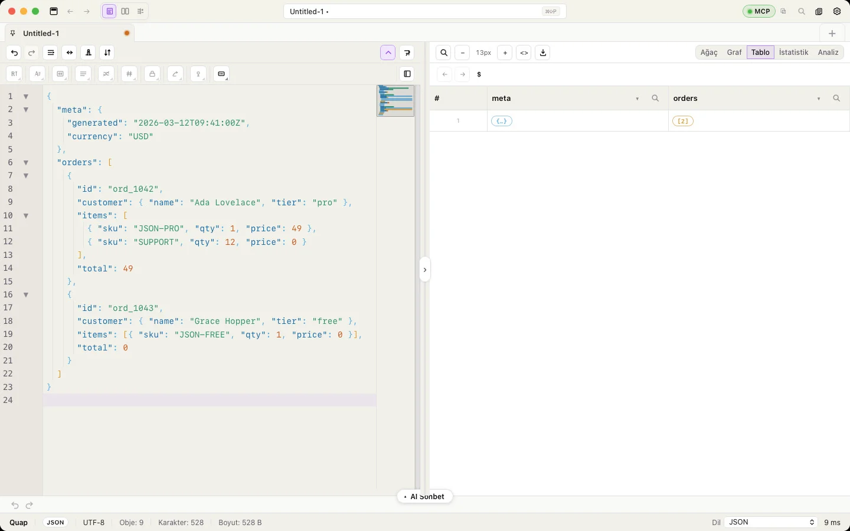This screenshot has height=531, width=850.
Task: Switch to the İstatistik tab
Action: pos(793,53)
